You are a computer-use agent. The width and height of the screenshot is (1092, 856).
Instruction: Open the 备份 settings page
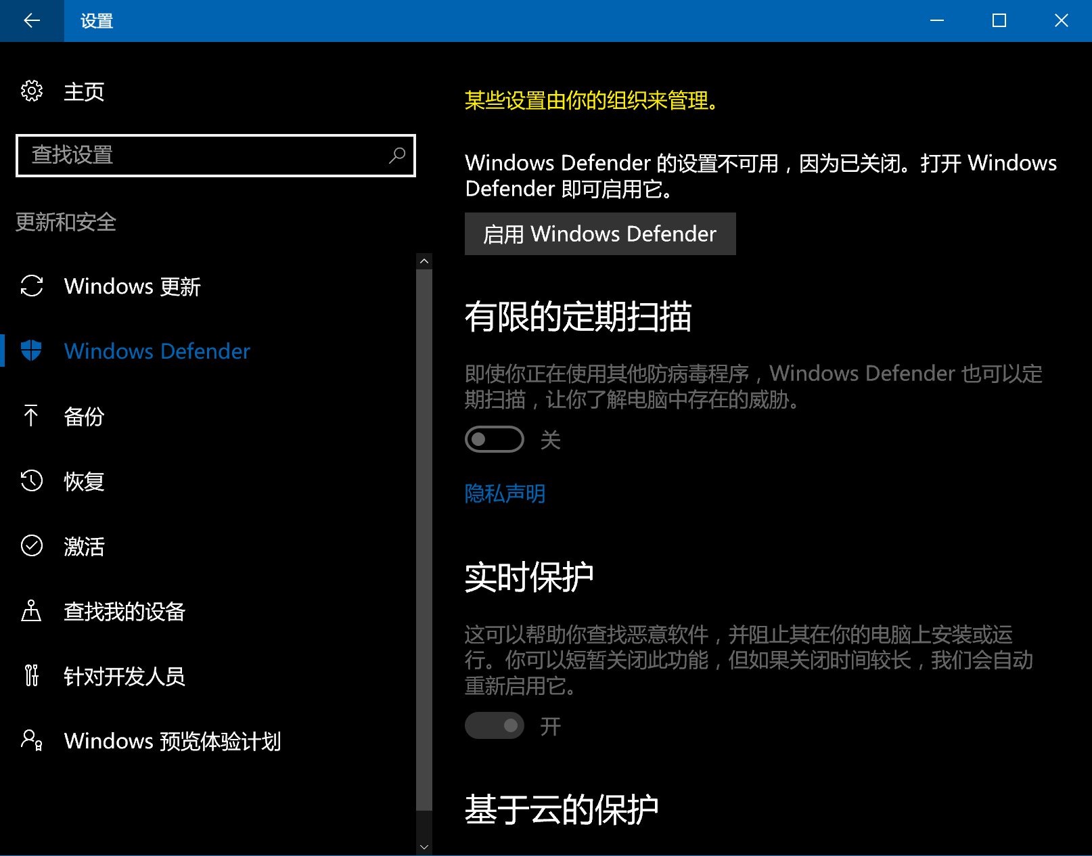tap(84, 415)
